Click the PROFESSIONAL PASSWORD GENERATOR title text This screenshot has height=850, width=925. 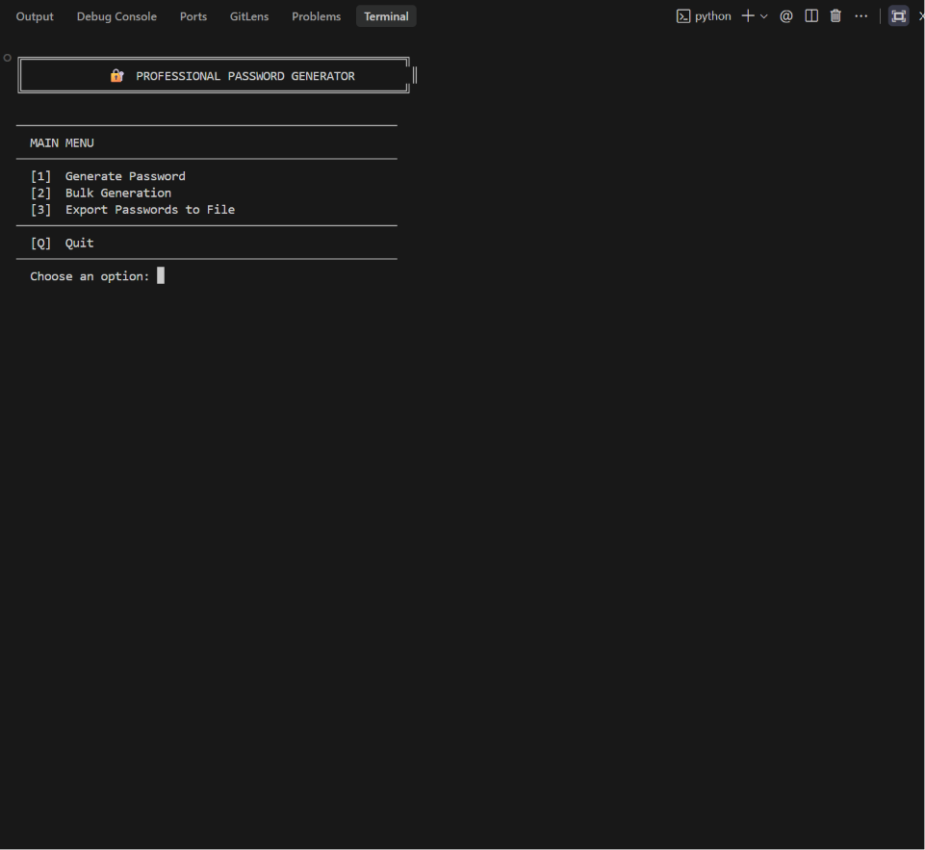pyautogui.click(x=245, y=76)
